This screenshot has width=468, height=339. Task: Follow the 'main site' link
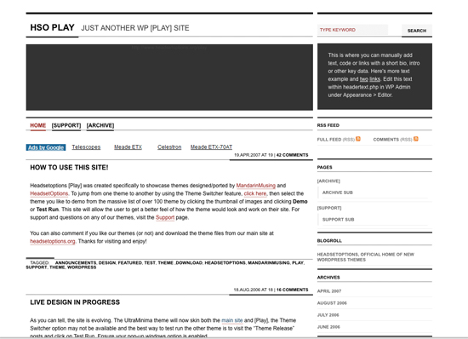232,320
